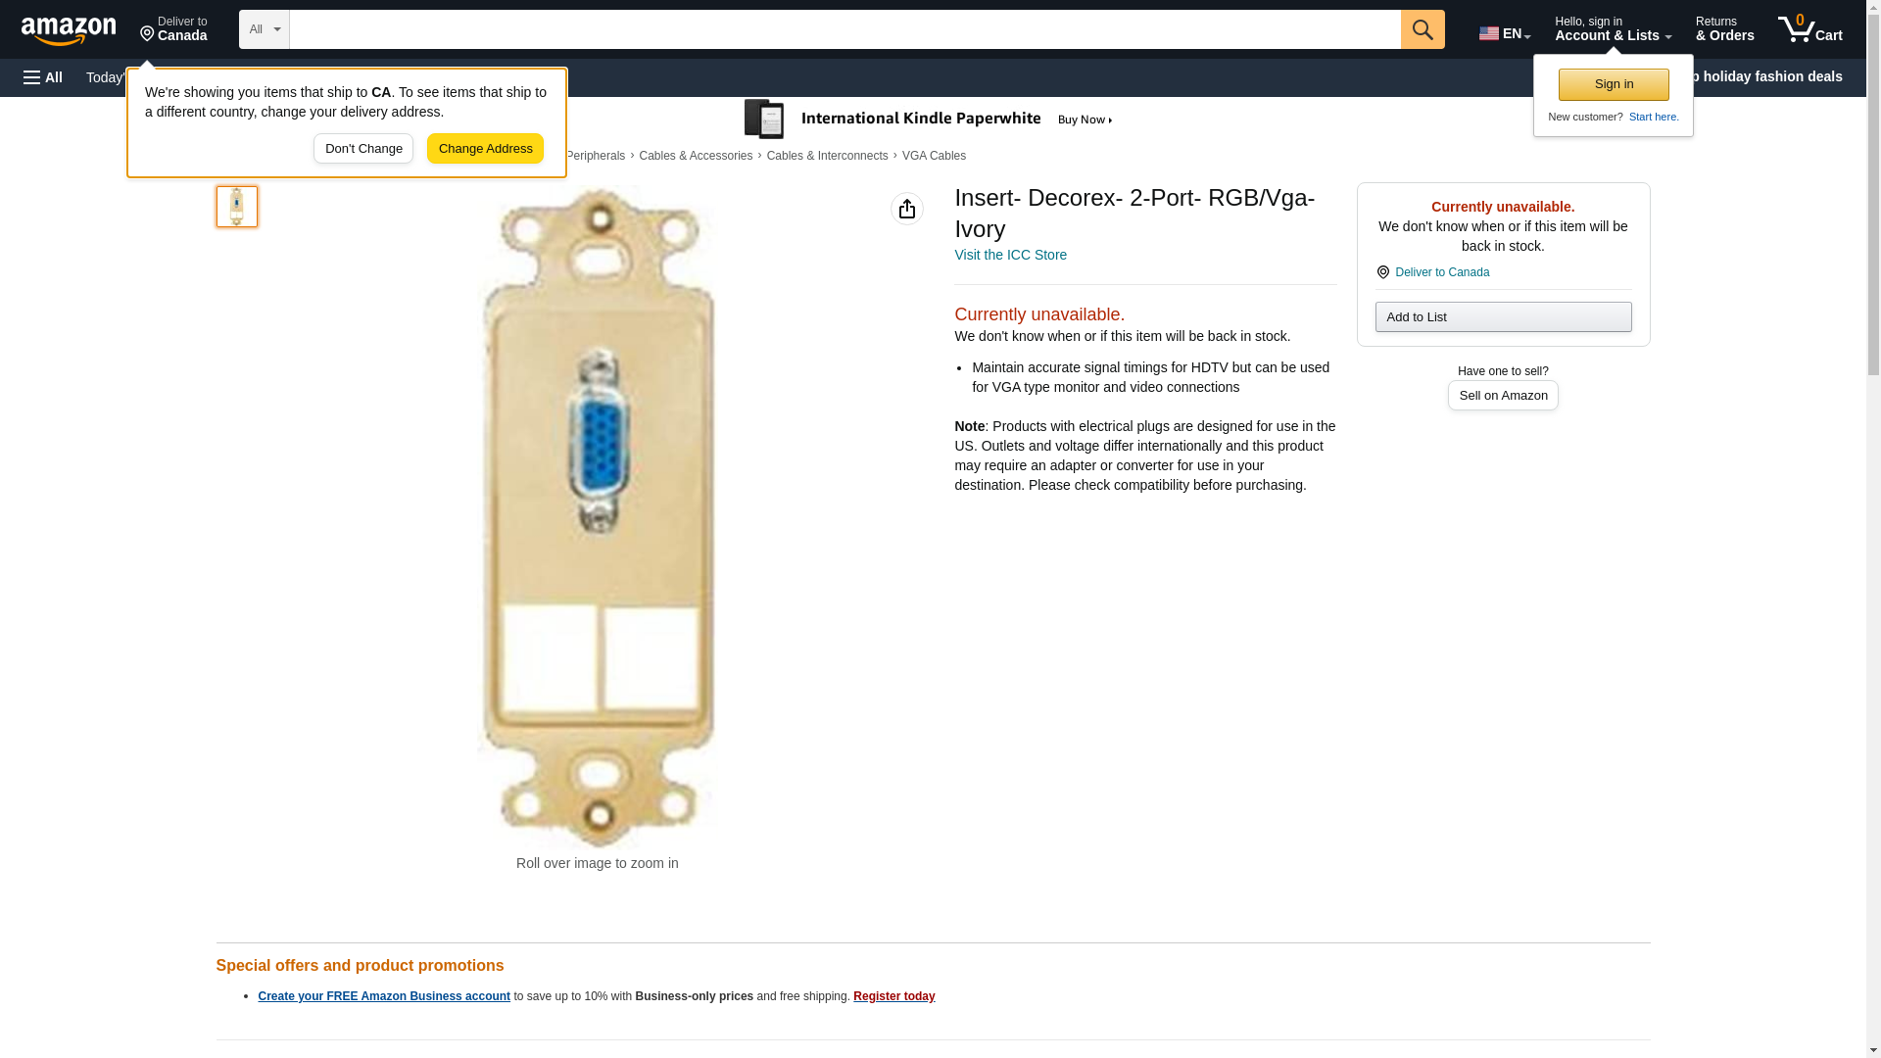Select the EN language flag

[x=1504, y=33]
